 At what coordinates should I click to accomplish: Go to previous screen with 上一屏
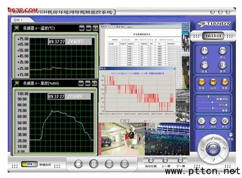click(x=165, y=160)
